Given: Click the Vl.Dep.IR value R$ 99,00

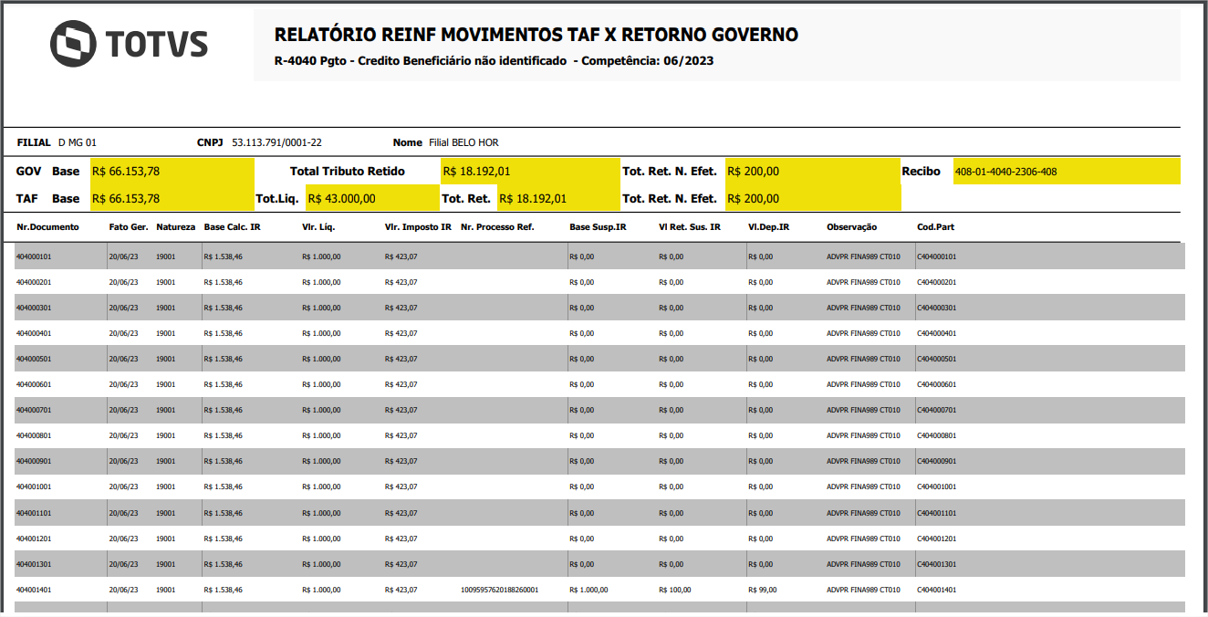Looking at the screenshot, I should (x=763, y=591).
